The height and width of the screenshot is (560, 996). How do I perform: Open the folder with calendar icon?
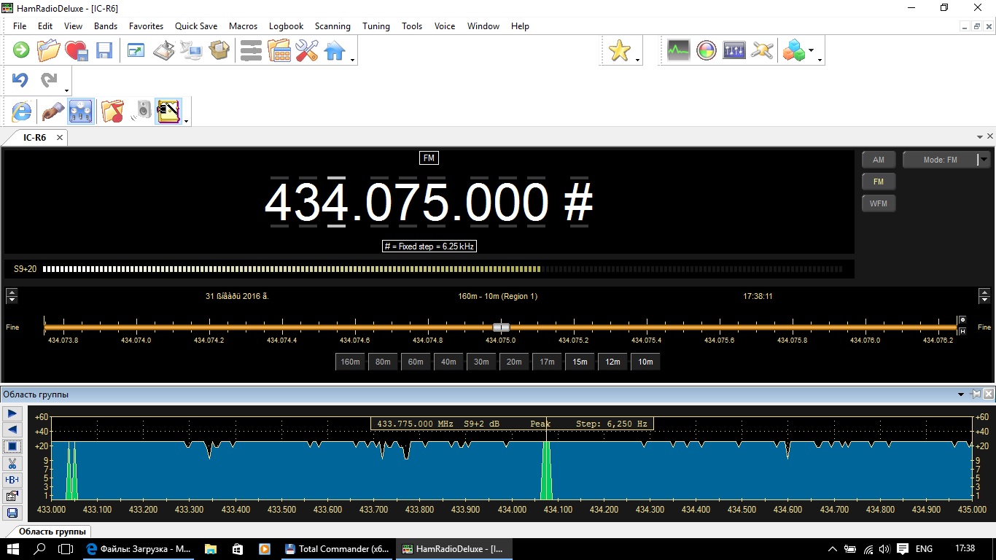279,50
